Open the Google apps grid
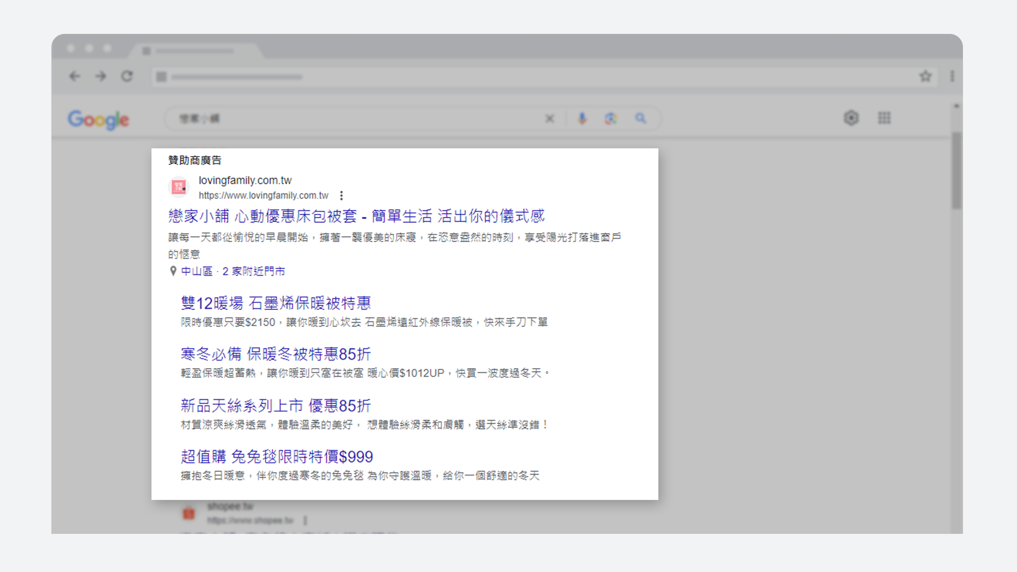This screenshot has width=1017, height=572. point(884,118)
